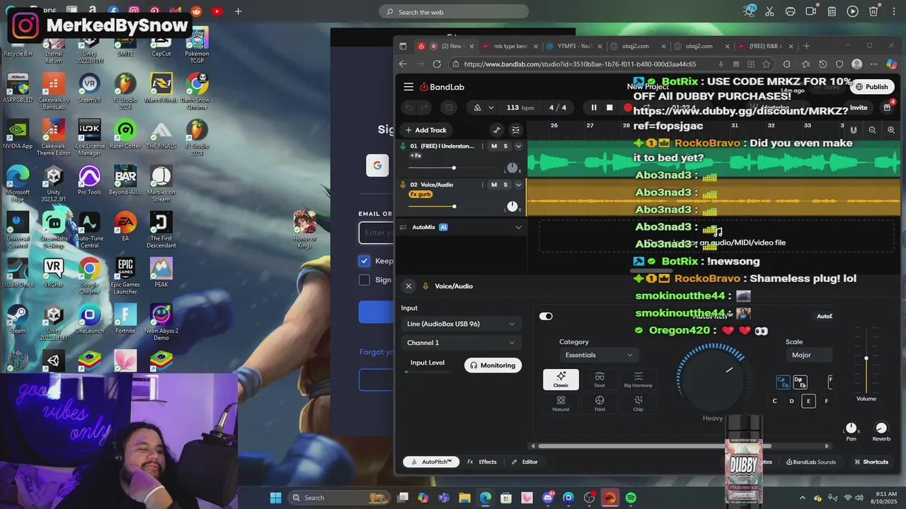Viewport: 906px width, 509px height.
Task: Select the Big Harmony preset
Action: pyautogui.click(x=638, y=380)
